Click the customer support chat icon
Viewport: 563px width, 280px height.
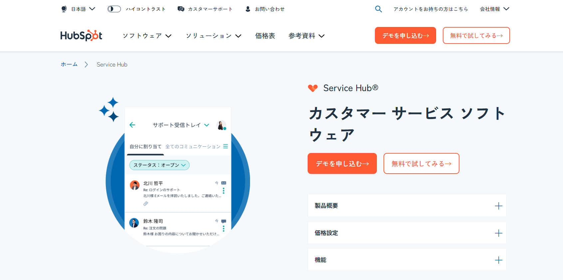click(181, 9)
